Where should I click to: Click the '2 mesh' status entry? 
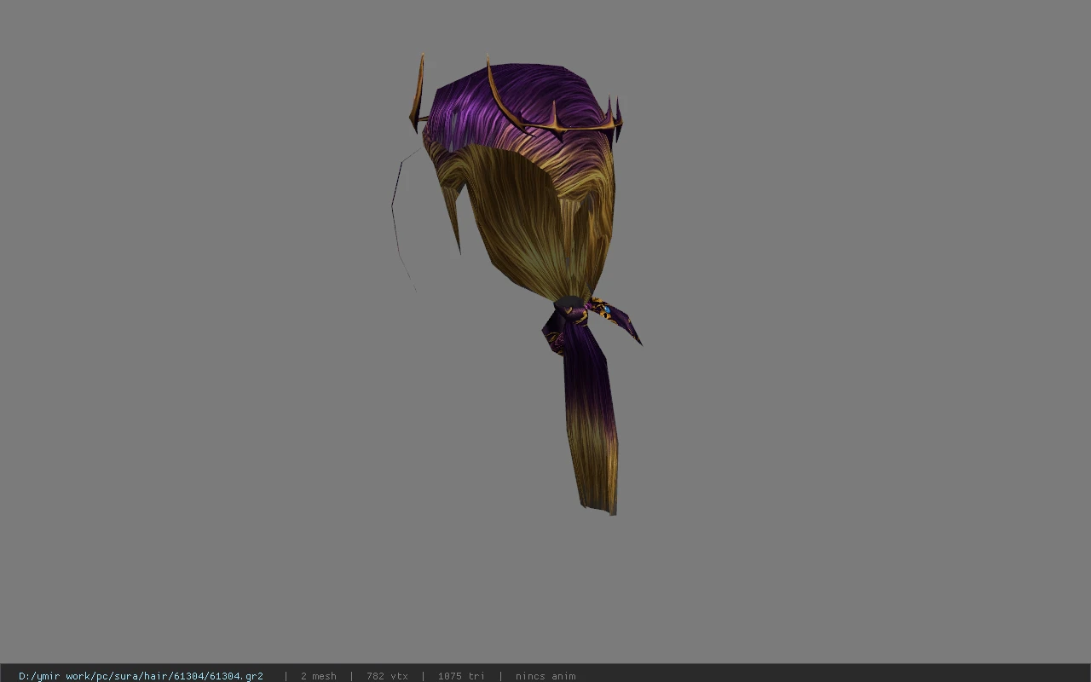(318, 675)
